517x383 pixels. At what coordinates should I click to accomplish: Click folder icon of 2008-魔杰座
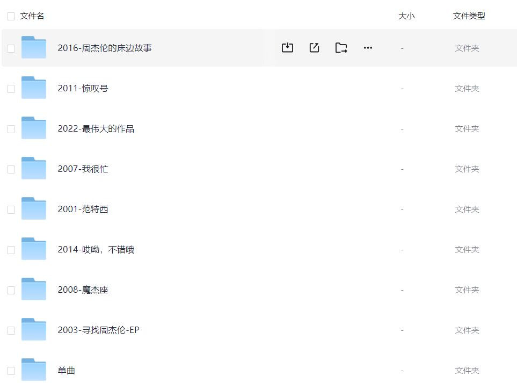pyautogui.click(x=34, y=288)
